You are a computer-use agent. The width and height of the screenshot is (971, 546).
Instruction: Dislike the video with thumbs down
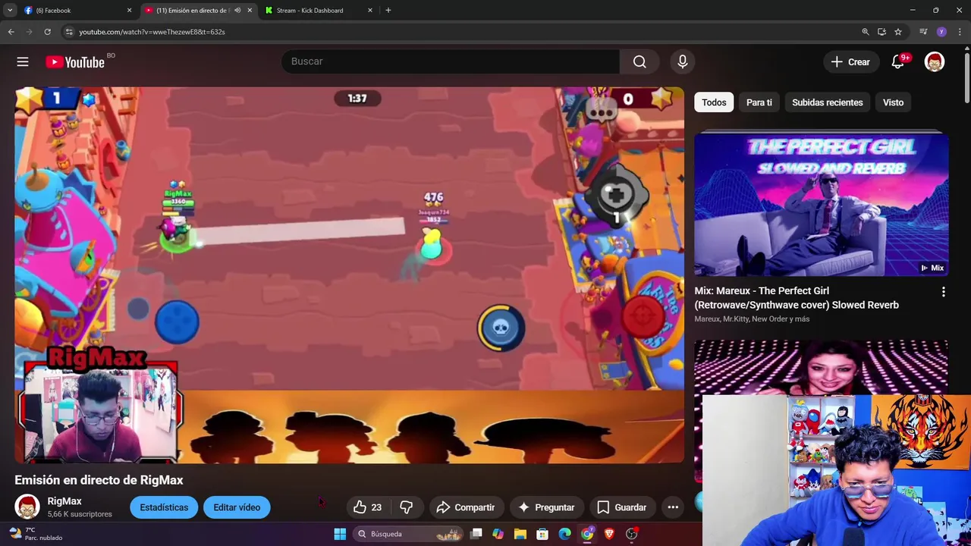[x=407, y=507]
